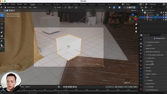Viewport: 167px width, 94px height.
Task: Click the End frame 250 field
Action: pyautogui.click(x=133, y=87)
